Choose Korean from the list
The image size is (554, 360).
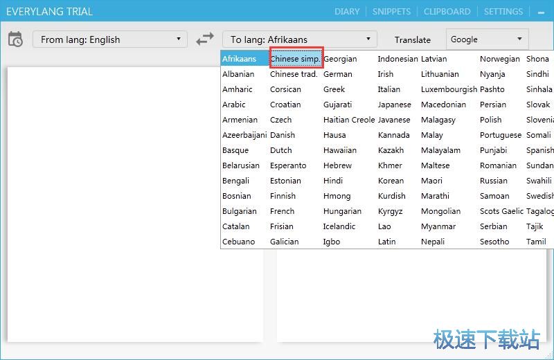(391, 181)
